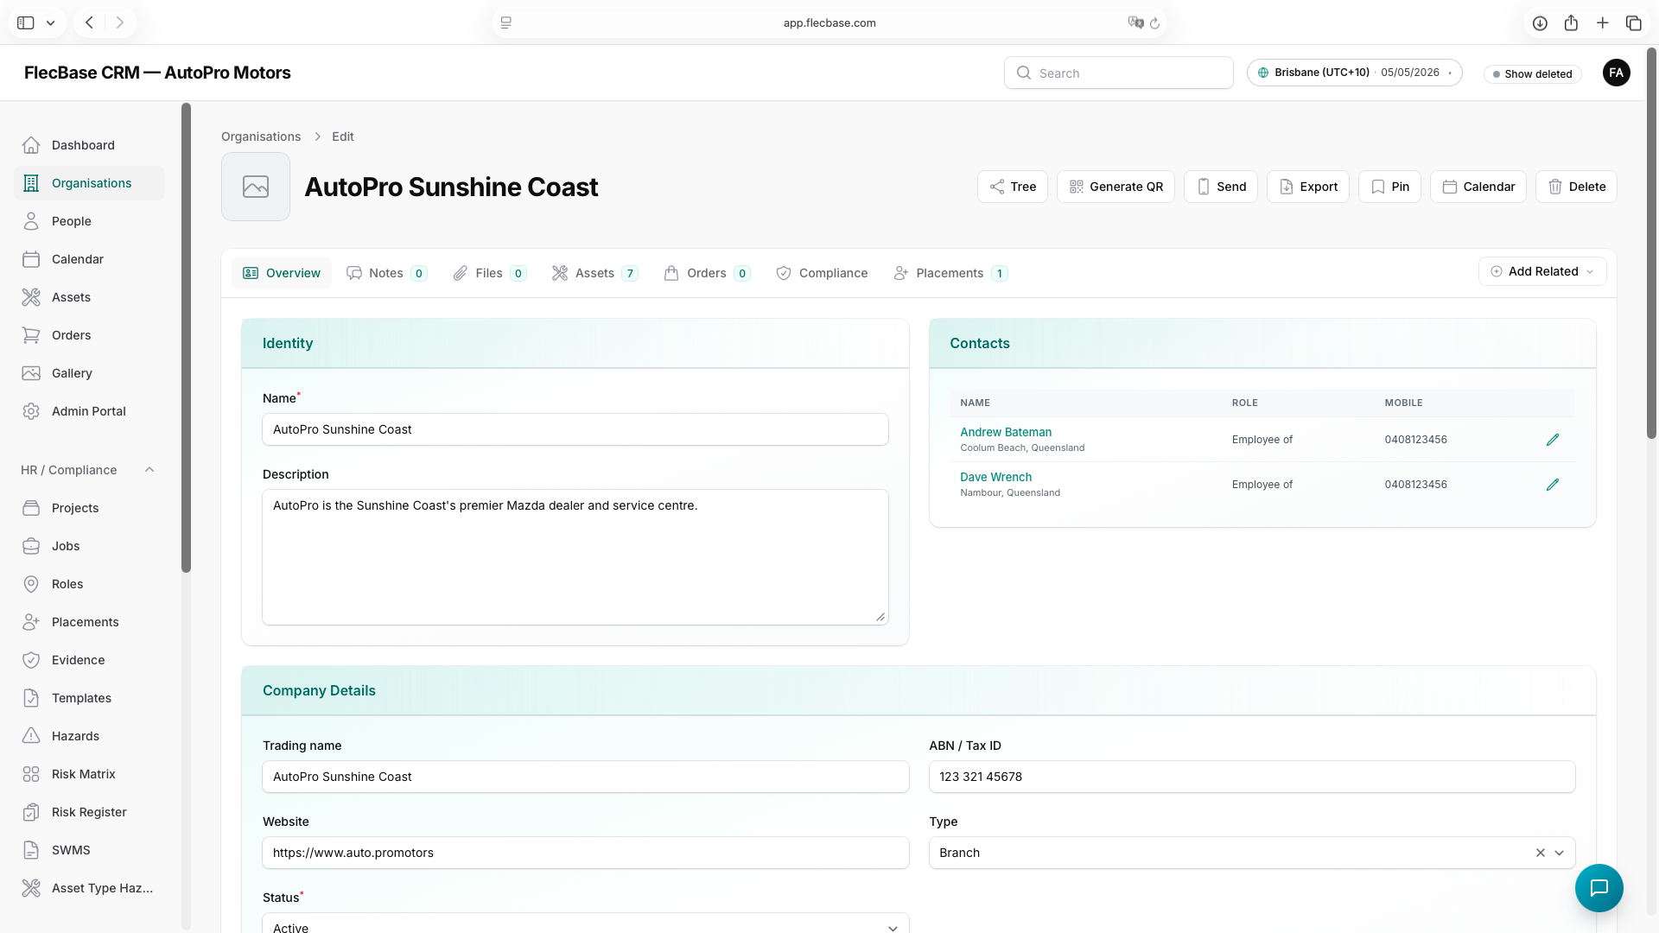Click the Export button
Image resolution: width=1659 pixels, height=933 pixels.
1308,187
